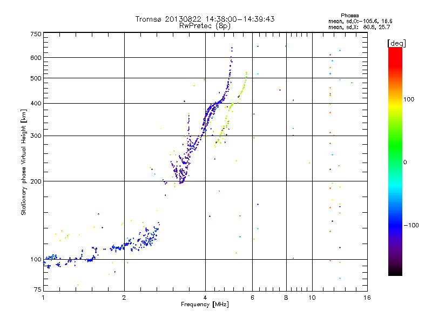Click the colorbar tick label '-100'
The height and width of the screenshot is (324, 432).
click(411, 225)
